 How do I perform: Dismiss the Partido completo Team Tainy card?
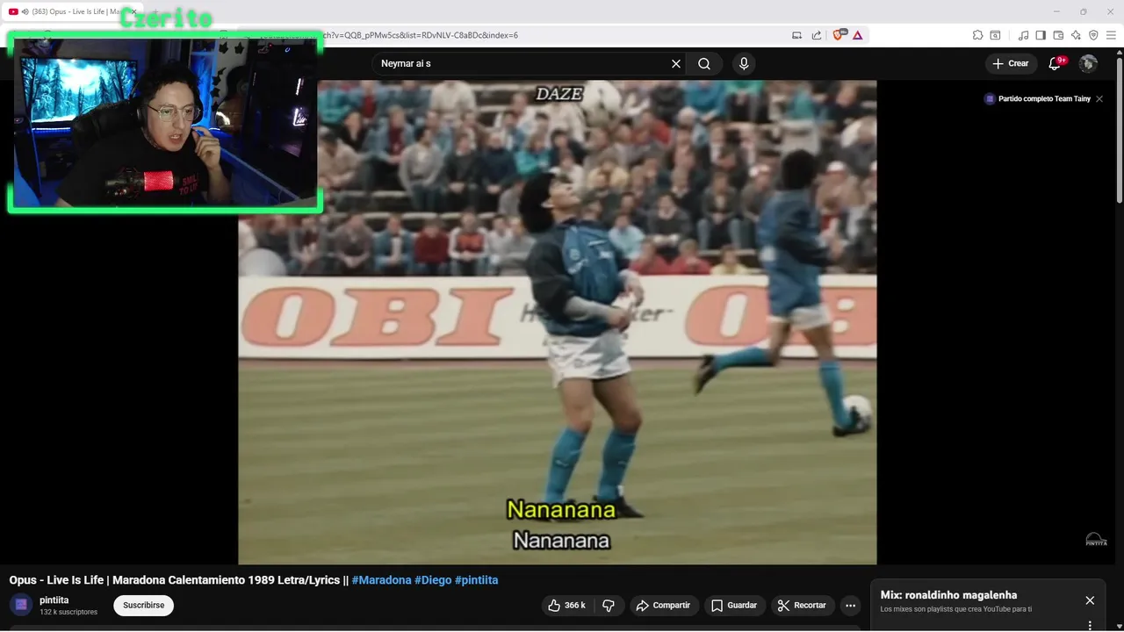point(1099,99)
